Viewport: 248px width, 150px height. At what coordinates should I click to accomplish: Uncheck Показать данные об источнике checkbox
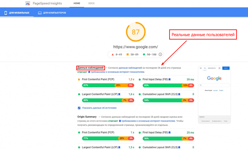pyautogui.click(x=79, y=108)
